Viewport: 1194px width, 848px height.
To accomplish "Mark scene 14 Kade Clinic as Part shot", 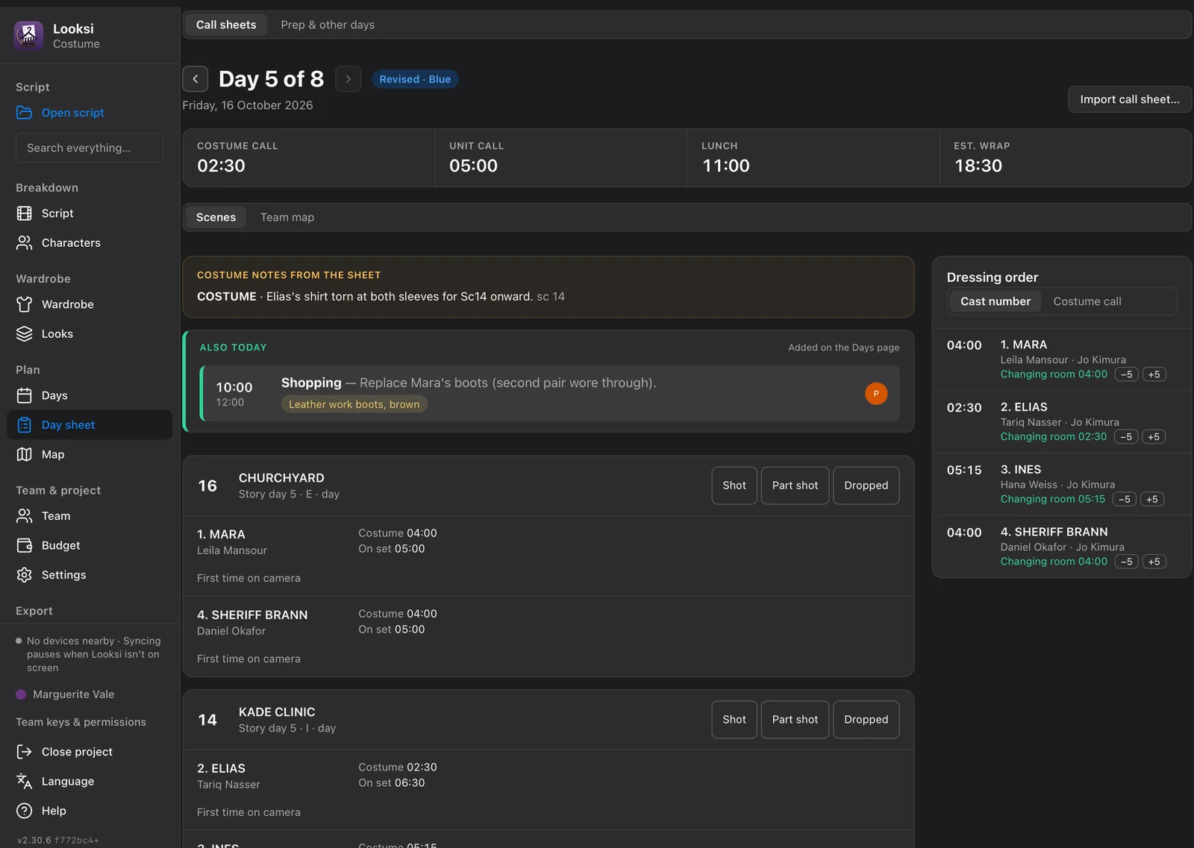I will pyautogui.click(x=795, y=720).
